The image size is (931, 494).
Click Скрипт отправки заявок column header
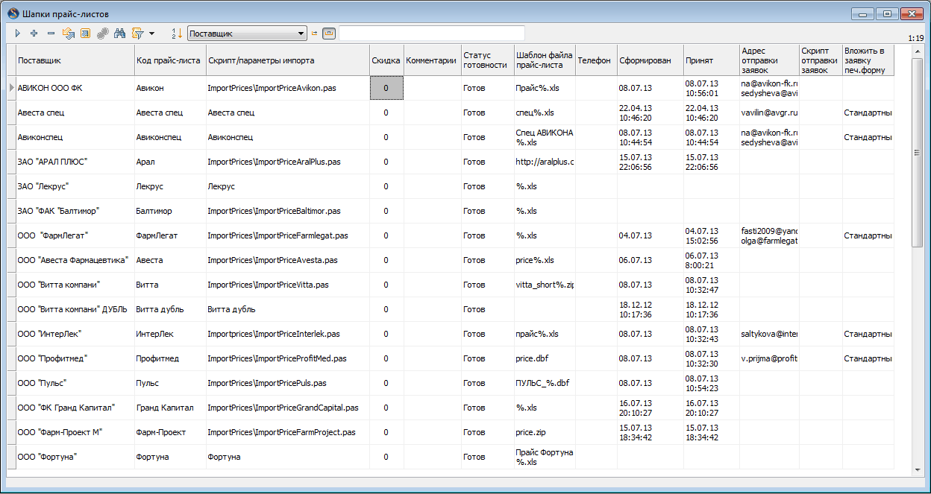(821, 60)
